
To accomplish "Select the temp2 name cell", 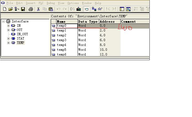I will (67, 35).
